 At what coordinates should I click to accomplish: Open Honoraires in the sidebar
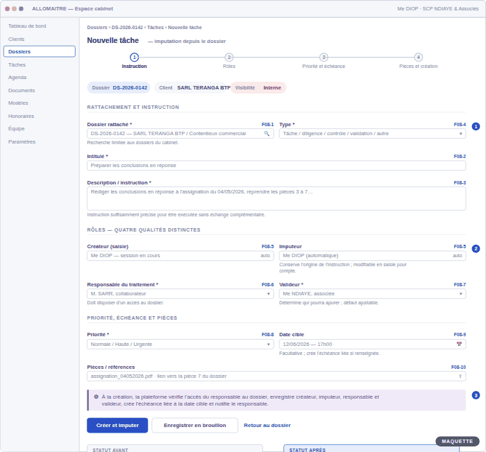click(x=22, y=116)
